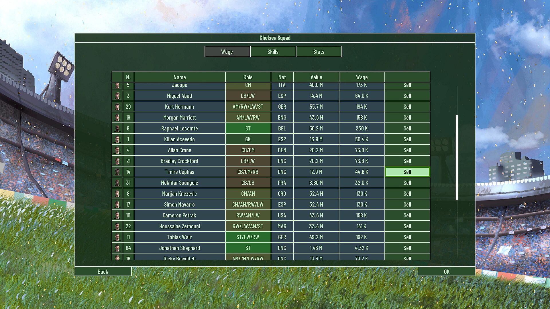This screenshot has width=550, height=309.
Task: Go Back from the squad screen
Action: pyautogui.click(x=103, y=272)
